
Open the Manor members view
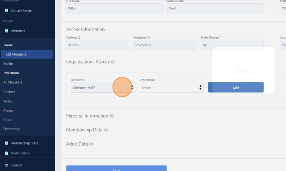pyautogui.click(x=8, y=110)
